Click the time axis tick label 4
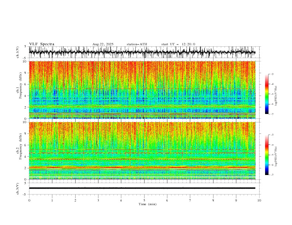Image resolution: width=292 pixels, height=225 pixels. pos(121,200)
